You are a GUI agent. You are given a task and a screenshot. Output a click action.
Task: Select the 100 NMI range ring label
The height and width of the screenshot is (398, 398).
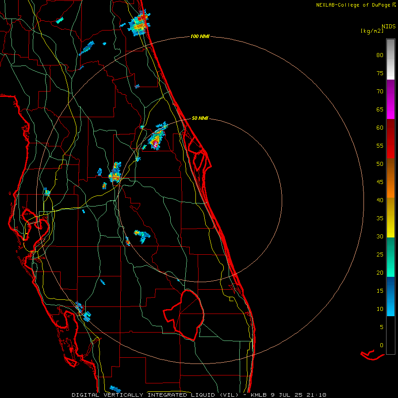[x=200, y=36]
